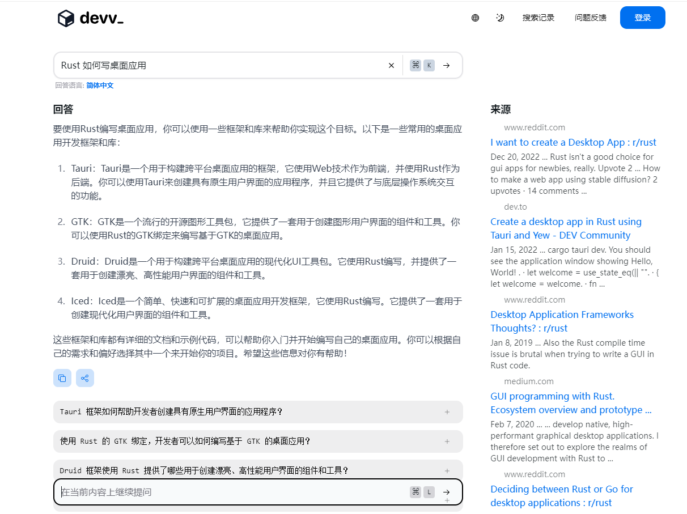Click the 回答 answer heading
The height and width of the screenshot is (514, 687).
click(63, 109)
